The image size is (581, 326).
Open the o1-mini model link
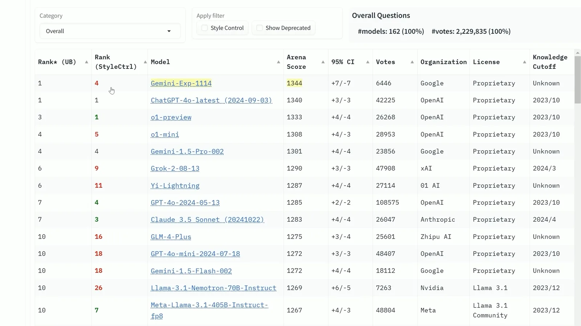click(x=165, y=134)
